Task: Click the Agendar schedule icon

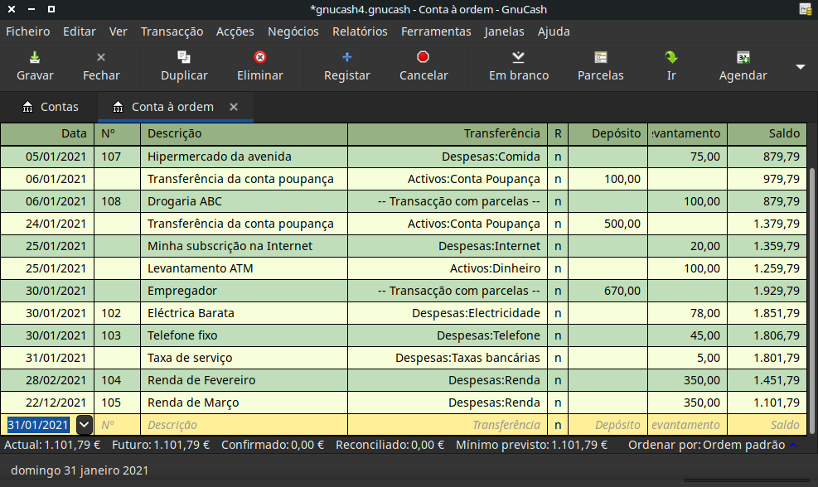Action: click(743, 58)
